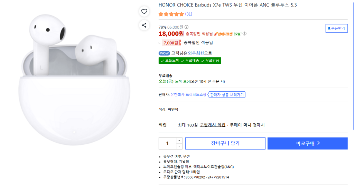This screenshot has height=185, width=354.
Task: Click the heart wishlist icon
Action: pyautogui.click(x=144, y=11)
